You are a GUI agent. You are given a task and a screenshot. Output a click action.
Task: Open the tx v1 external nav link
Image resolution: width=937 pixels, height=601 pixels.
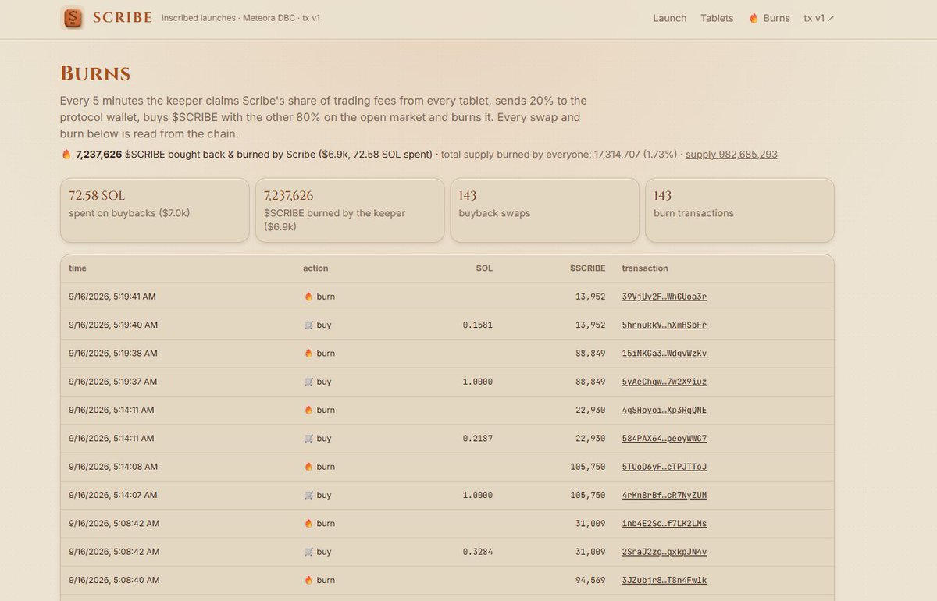pyautogui.click(x=819, y=18)
